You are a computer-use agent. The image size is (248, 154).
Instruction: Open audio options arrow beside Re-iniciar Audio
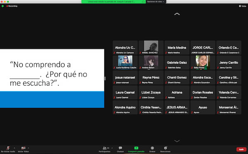[14, 148]
